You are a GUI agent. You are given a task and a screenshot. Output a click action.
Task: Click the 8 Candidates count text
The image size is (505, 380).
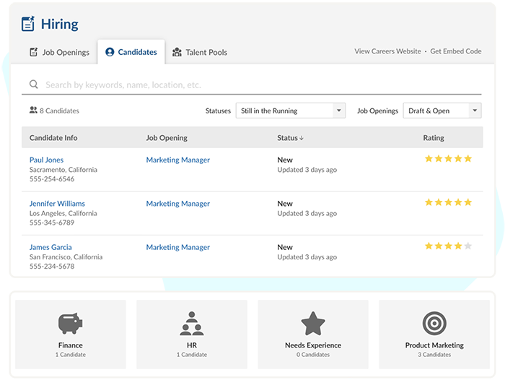click(x=59, y=111)
